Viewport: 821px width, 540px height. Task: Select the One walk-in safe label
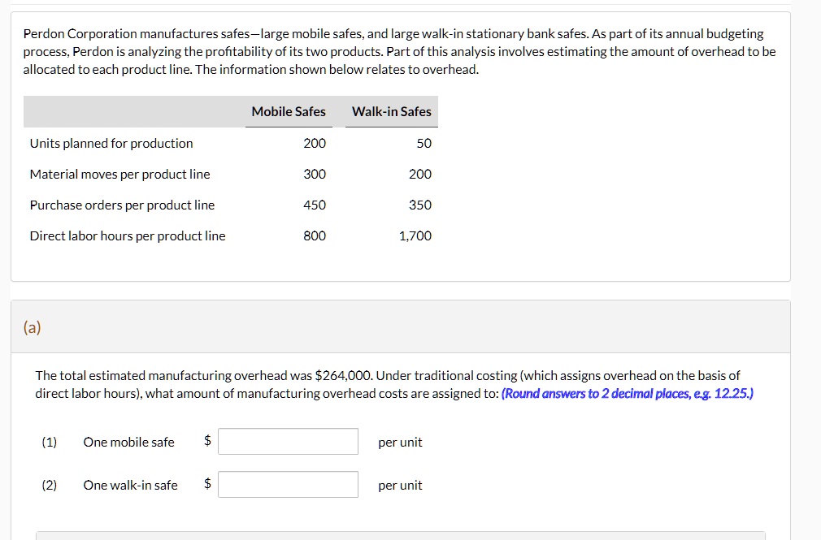(x=131, y=485)
